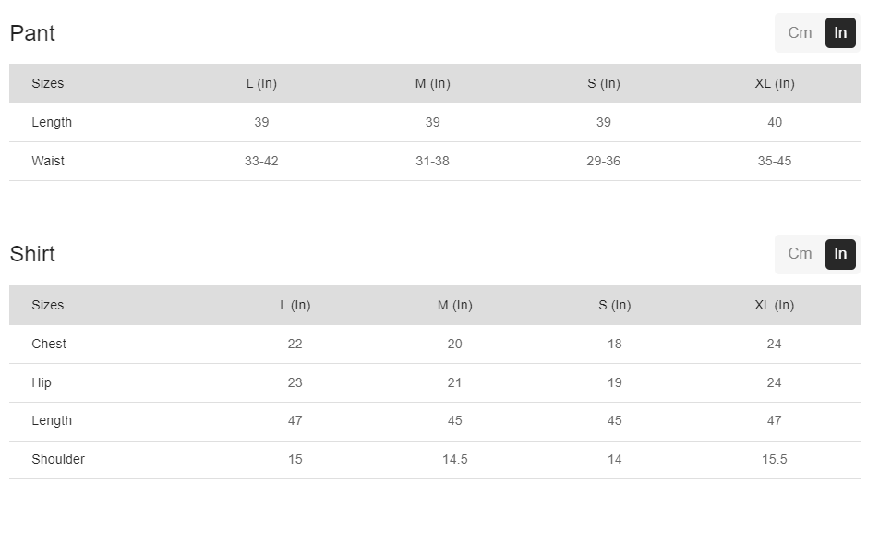Select the Shoulder row label

[58, 459]
